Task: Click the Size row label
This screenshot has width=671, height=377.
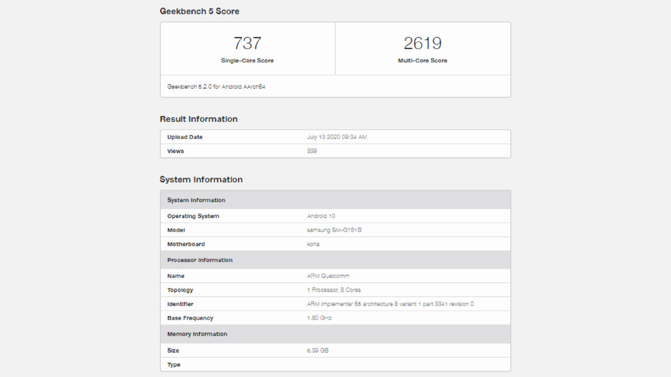Action: click(x=173, y=350)
